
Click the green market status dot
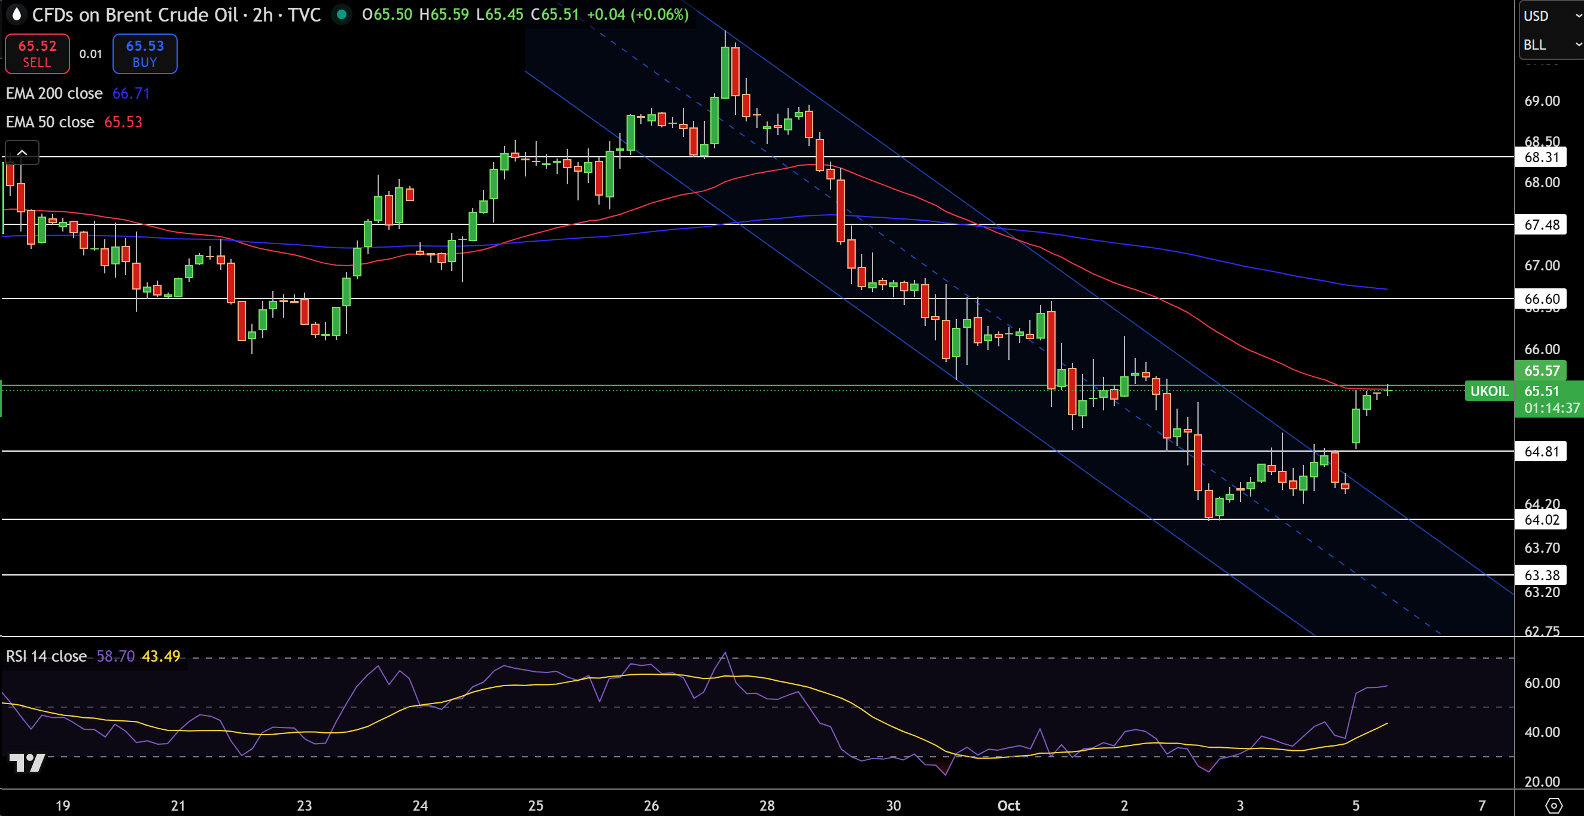coord(341,14)
